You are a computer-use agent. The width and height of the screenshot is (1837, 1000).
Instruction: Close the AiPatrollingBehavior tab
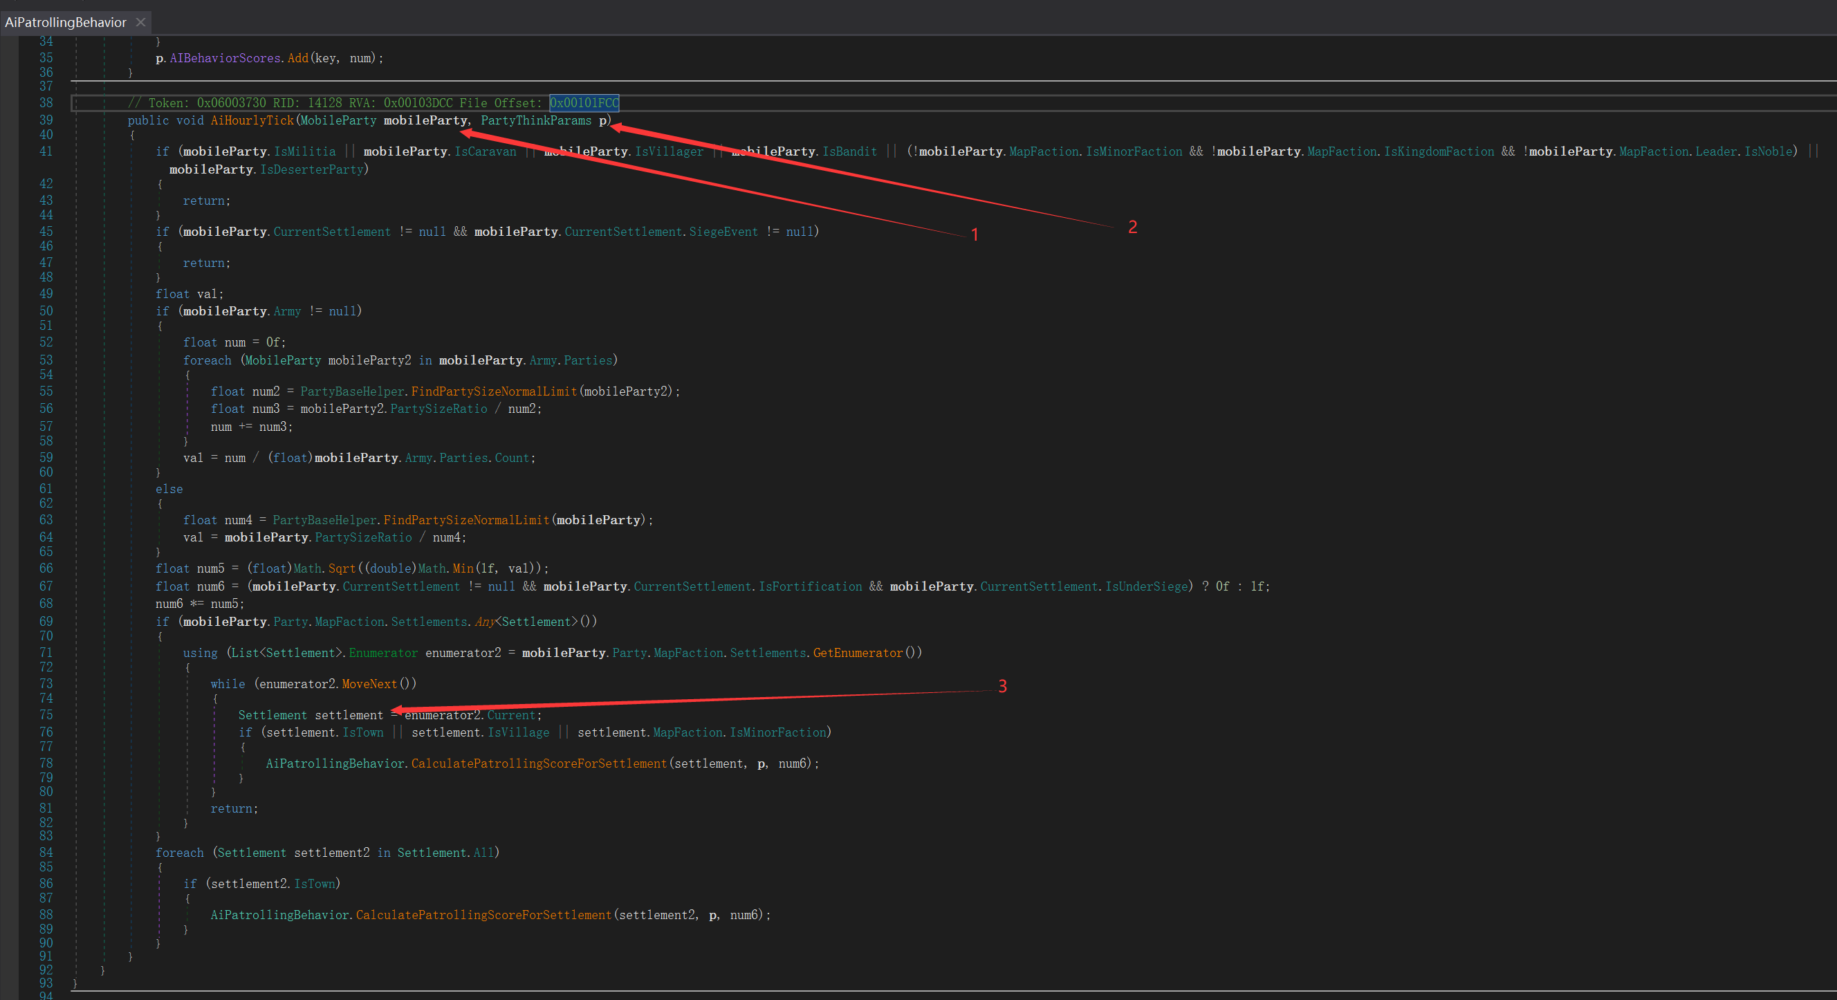(x=141, y=22)
